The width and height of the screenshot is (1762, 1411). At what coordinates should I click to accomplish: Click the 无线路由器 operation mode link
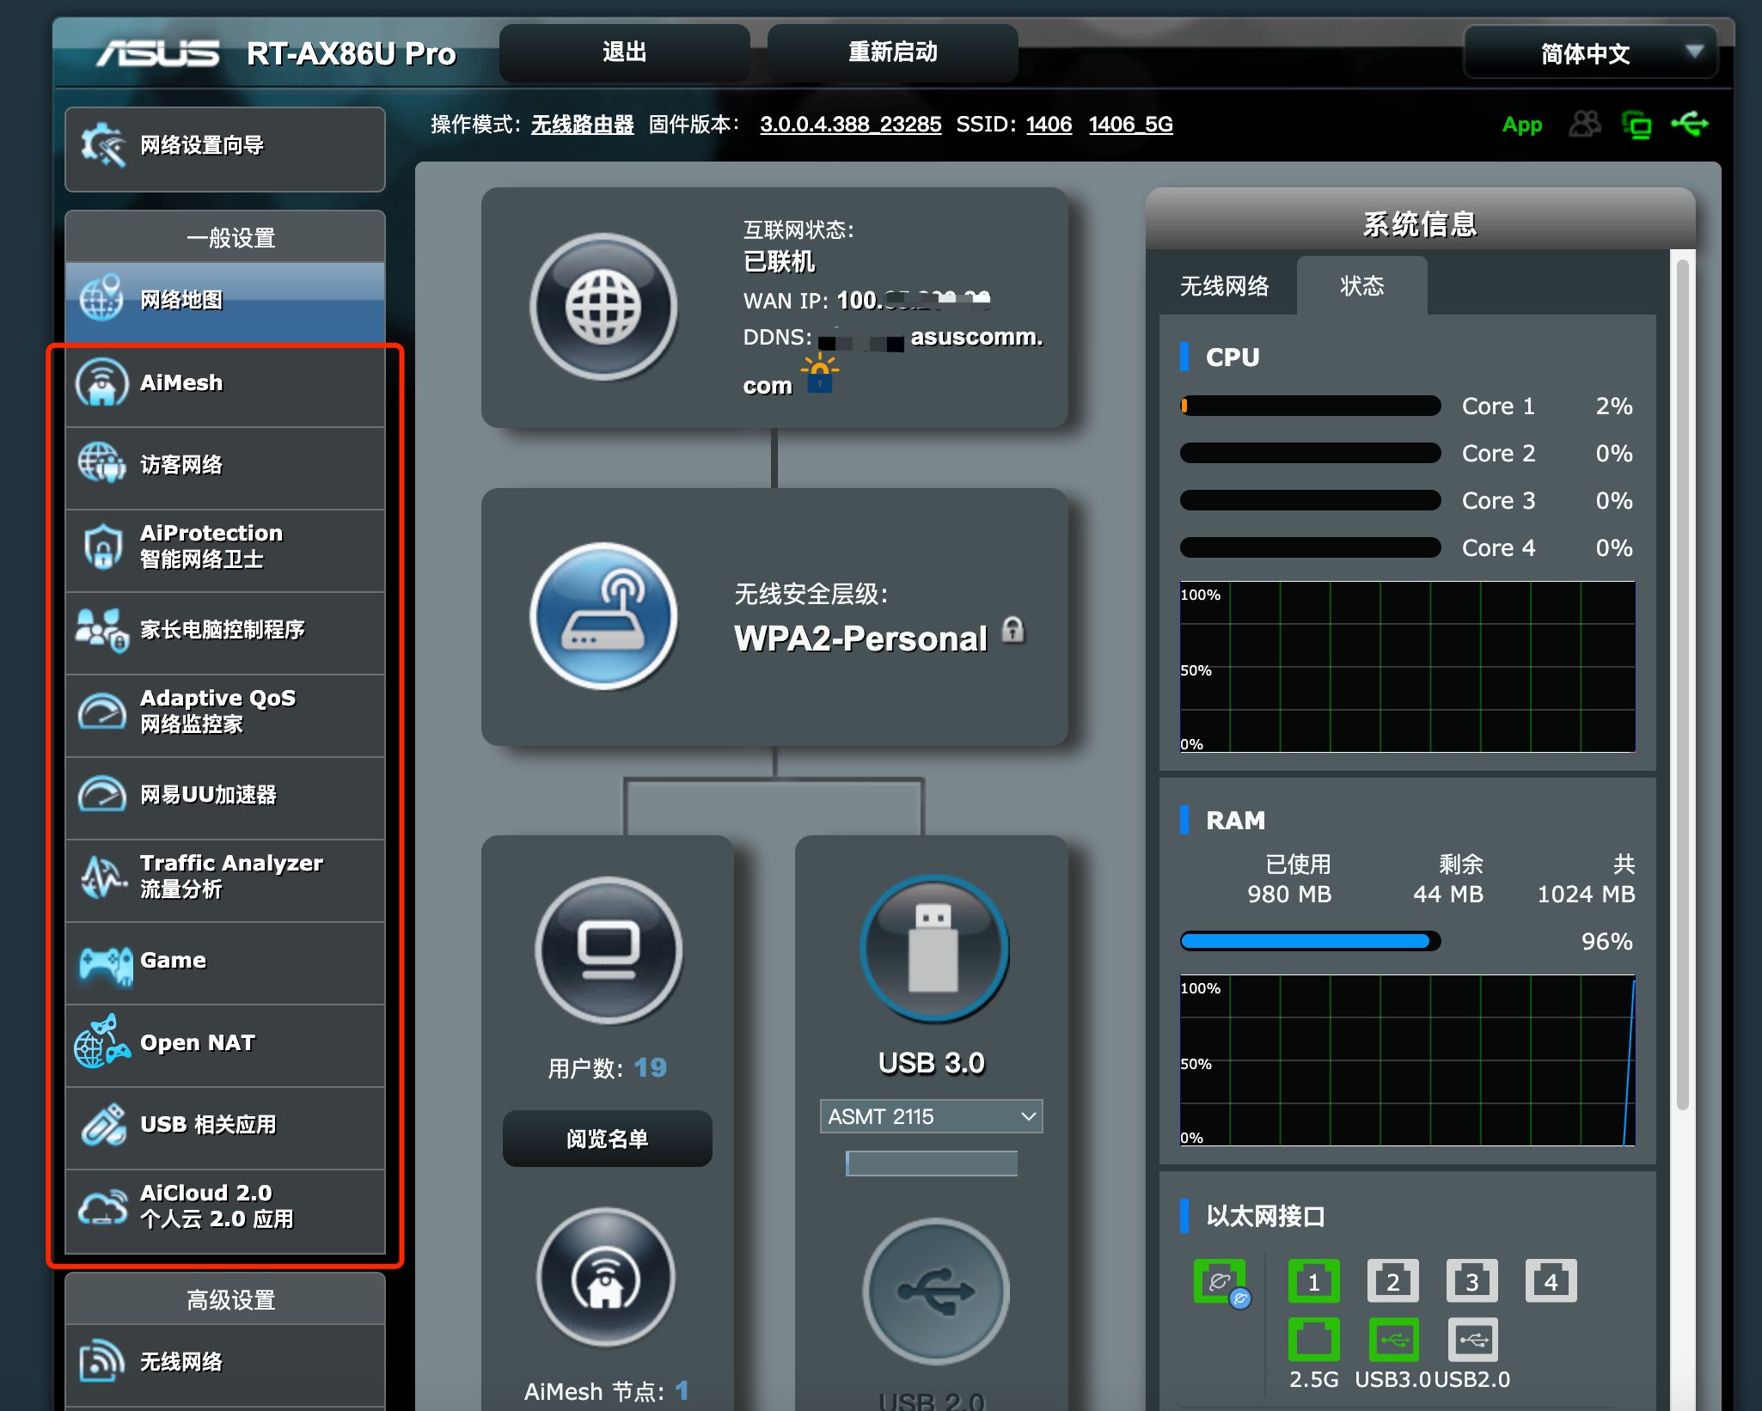(582, 125)
